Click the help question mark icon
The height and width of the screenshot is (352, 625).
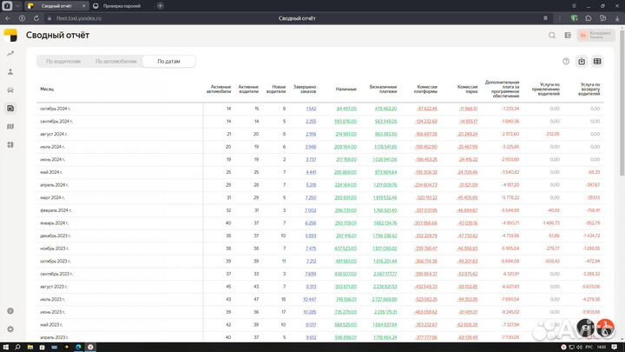point(566,62)
